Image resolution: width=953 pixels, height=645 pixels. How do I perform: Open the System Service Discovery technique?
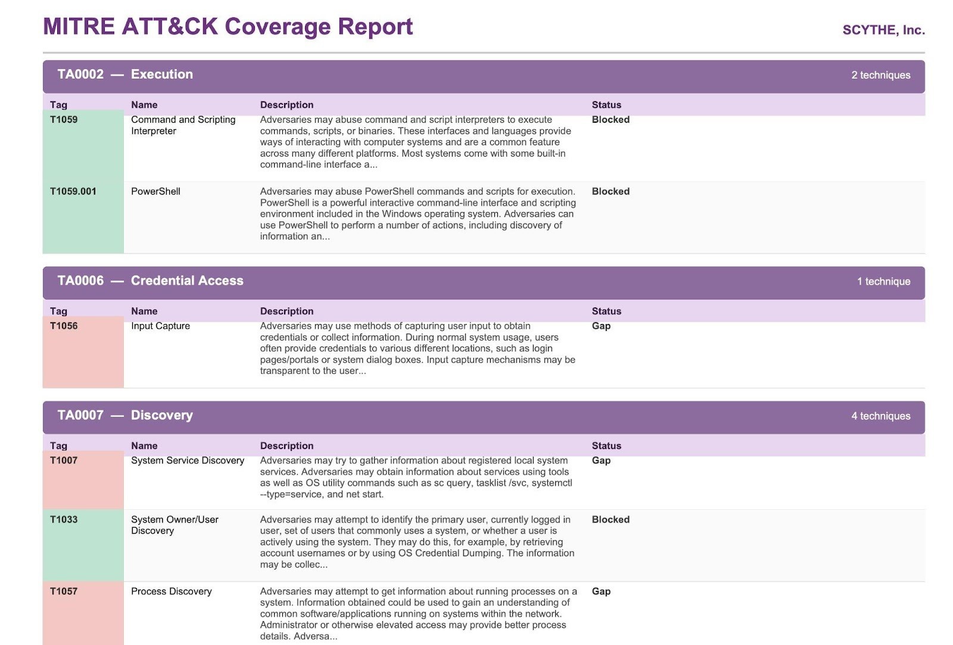tap(187, 460)
